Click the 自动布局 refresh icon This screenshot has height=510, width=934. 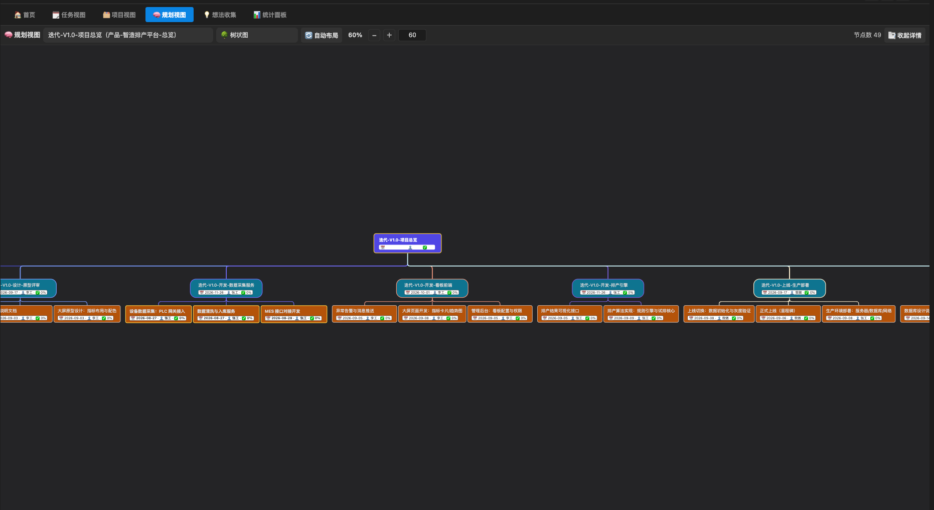308,35
